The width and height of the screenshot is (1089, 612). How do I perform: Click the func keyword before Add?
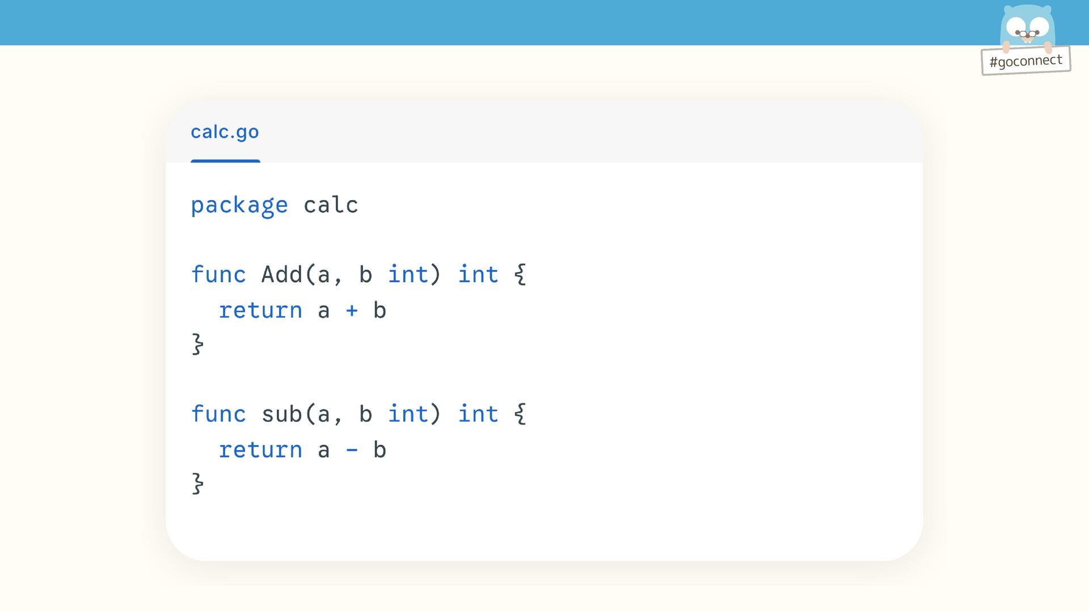[218, 275]
